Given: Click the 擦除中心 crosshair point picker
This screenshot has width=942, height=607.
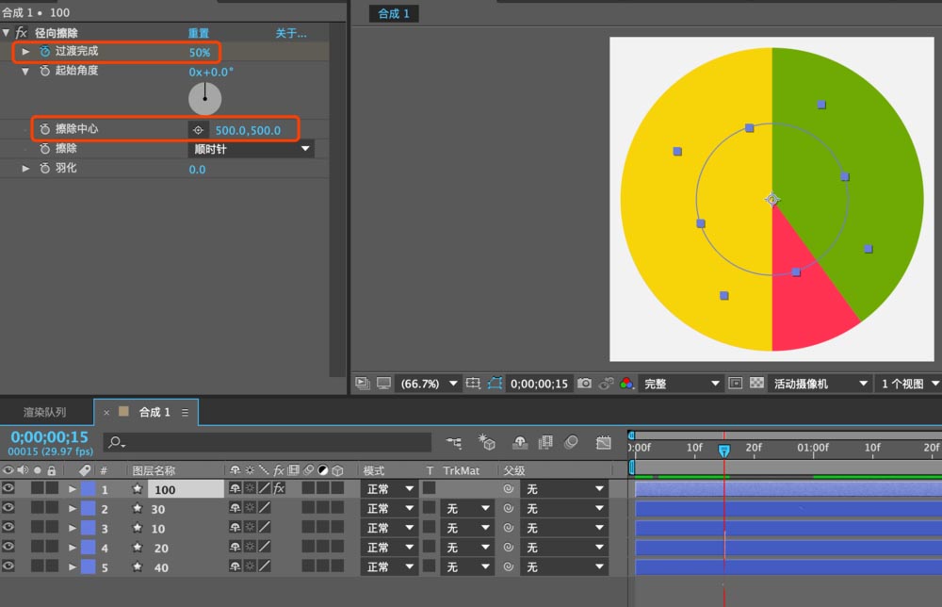Looking at the screenshot, I should tap(198, 130).
